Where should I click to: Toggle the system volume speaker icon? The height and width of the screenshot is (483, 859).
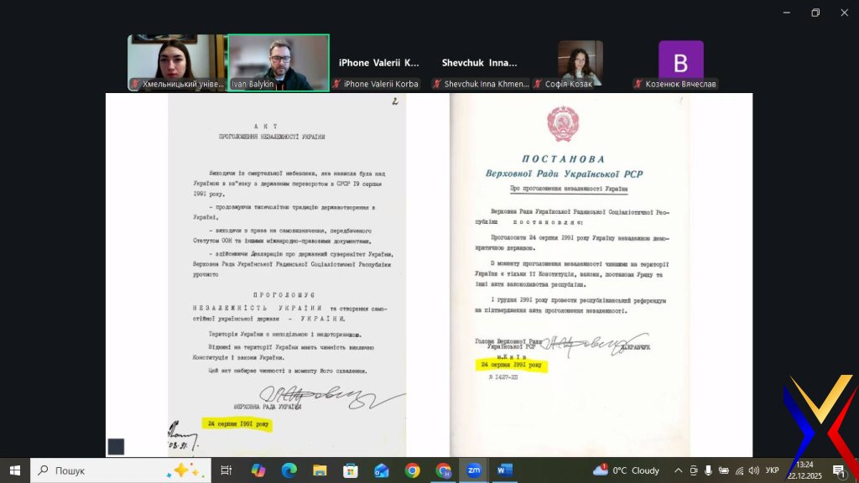click(x=753, y=470)
